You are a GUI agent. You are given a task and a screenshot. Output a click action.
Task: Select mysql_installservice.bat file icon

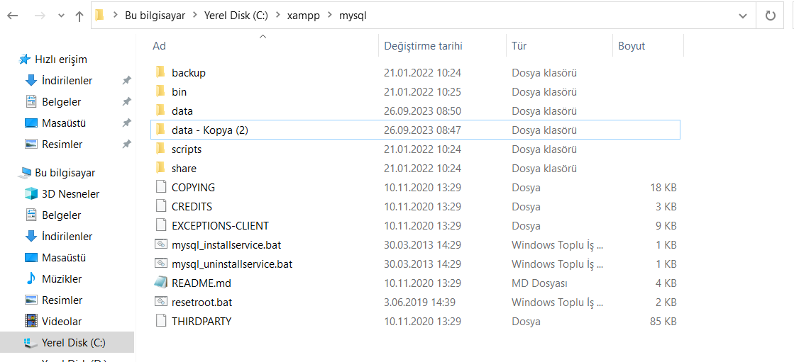[160, 244]
